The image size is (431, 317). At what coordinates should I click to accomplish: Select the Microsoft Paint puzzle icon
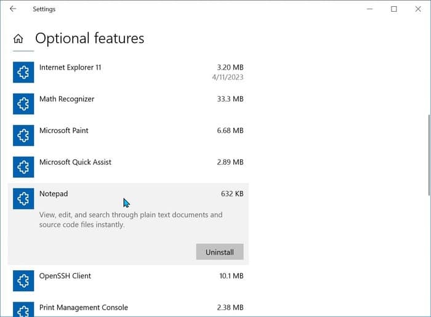click(x=23, y=135)
